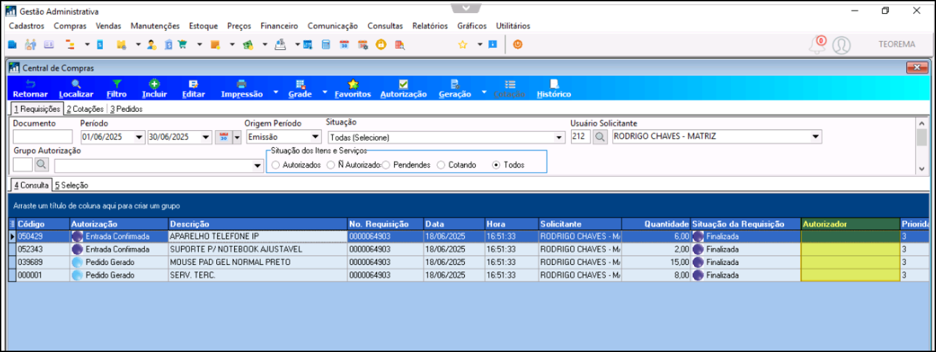This screenshot has height=352, width=936.
Task: Click the Grade toolbar button
Action: pyautogui.click(x=300, y=89)
